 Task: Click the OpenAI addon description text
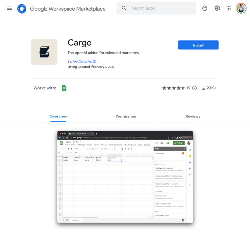click(103, 53)
